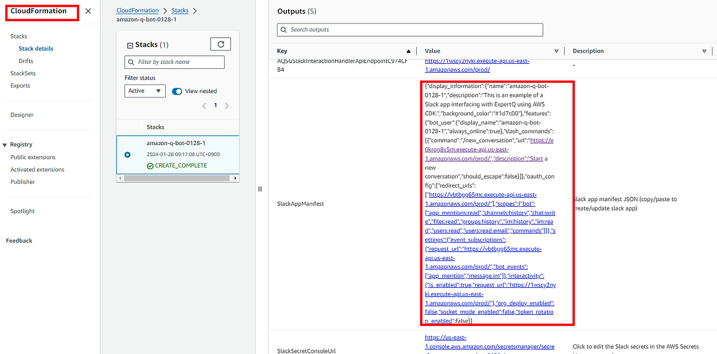Screen dimensions: 717x354
Task: Open Activated extensions under Registry
Action: [38, 170]
